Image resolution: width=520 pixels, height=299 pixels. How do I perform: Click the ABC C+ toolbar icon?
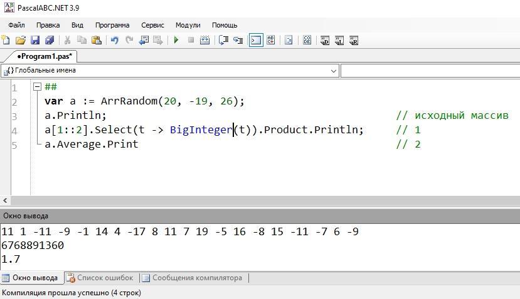click(270, 41)
